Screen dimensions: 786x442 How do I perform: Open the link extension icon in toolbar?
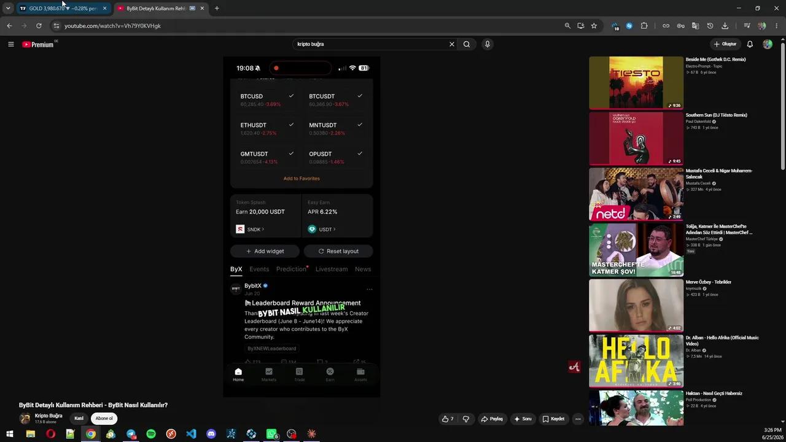tap(666, 26)
